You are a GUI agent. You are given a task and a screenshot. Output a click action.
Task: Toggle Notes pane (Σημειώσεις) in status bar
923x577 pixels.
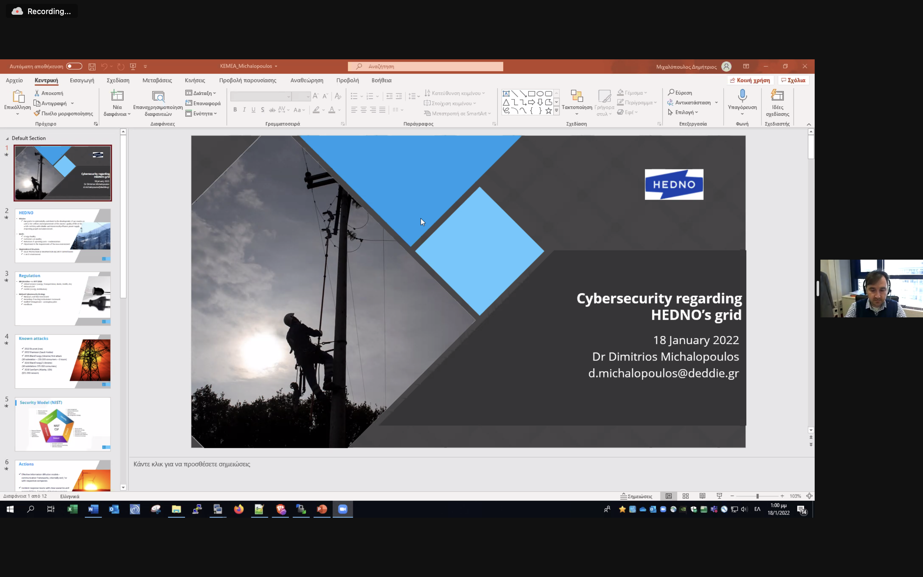click(x=636, y=496)
